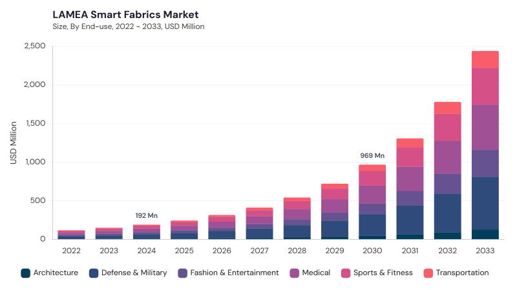Click the 2026 stacked bar
Viewport: 517px width, 290px height.
coord(222,227)
